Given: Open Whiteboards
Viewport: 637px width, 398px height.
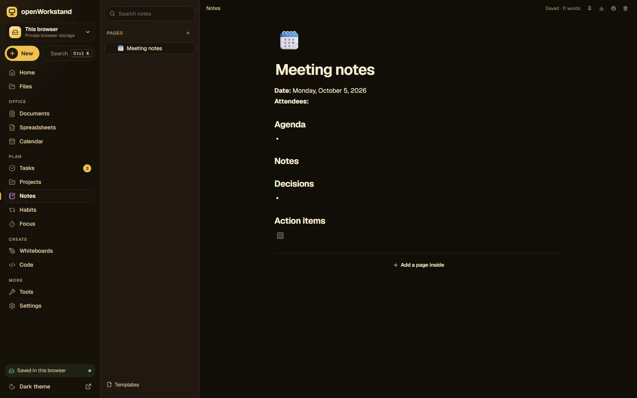Looking at the screenshot, I should coord(50,251).
